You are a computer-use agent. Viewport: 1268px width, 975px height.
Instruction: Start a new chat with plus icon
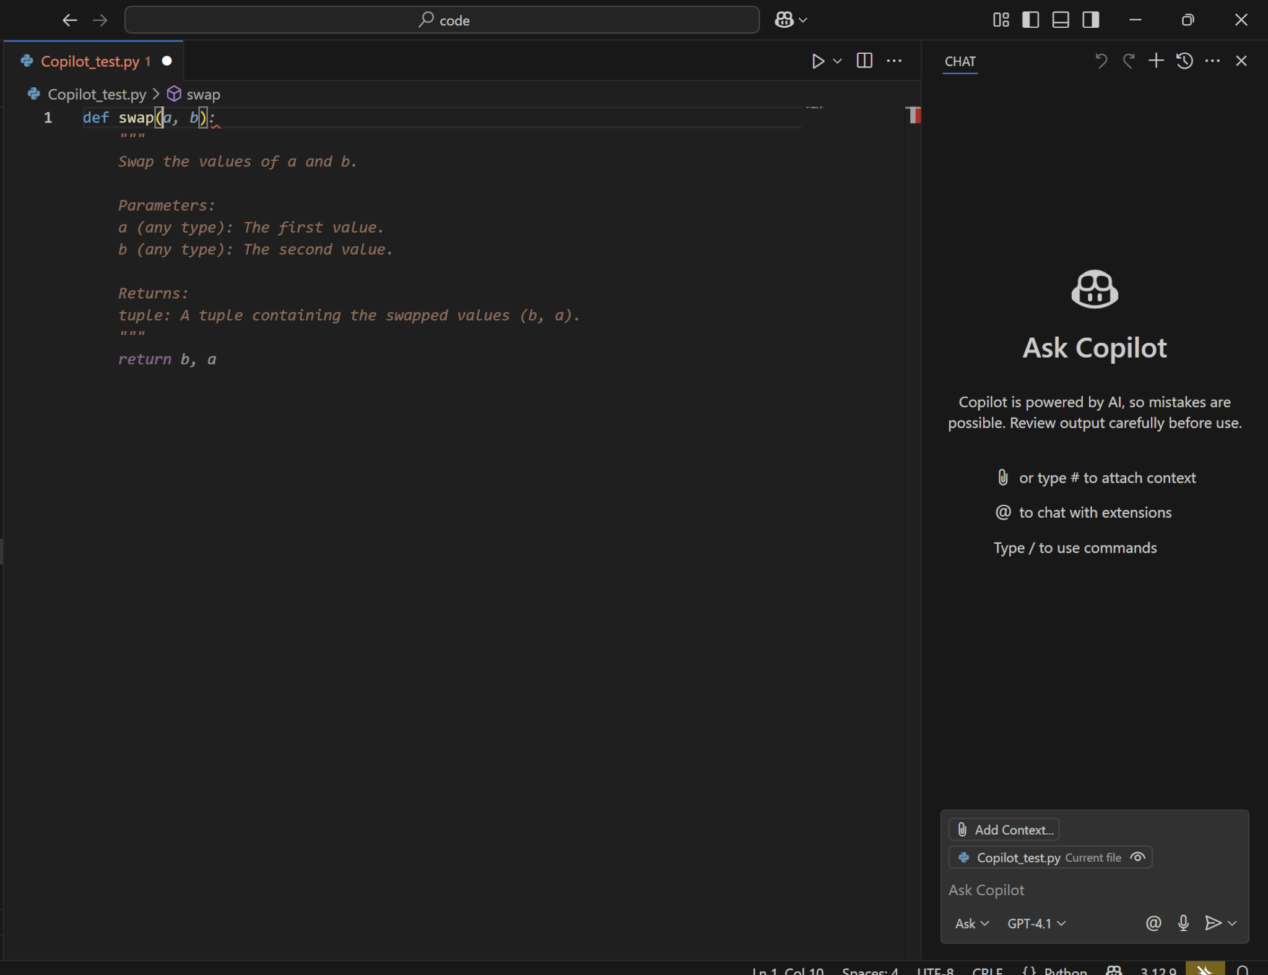click(x=1155, y=61)
